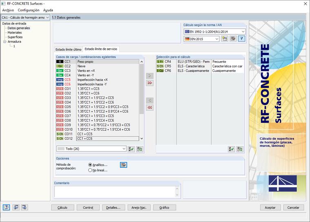The image size is (310, 222).
Task: Remove all items with double left arrow
Action: click(150, 108)
